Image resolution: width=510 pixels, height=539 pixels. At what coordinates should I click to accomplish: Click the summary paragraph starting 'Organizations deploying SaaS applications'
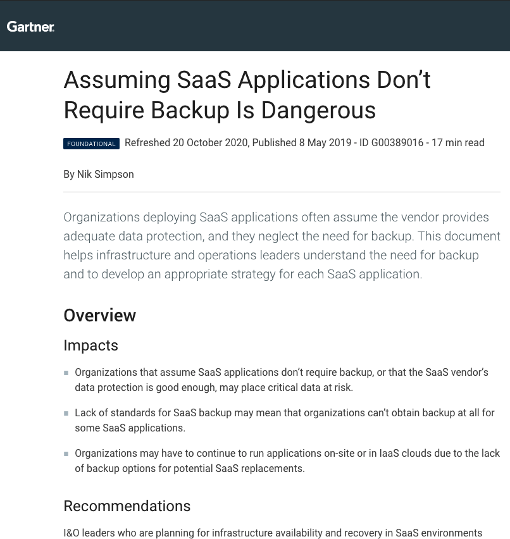[282, 245]
